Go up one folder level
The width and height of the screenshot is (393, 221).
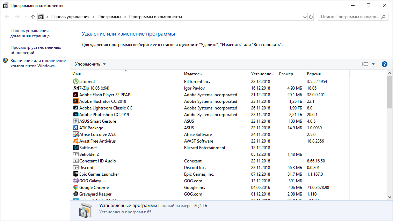(x=33, y=17)
